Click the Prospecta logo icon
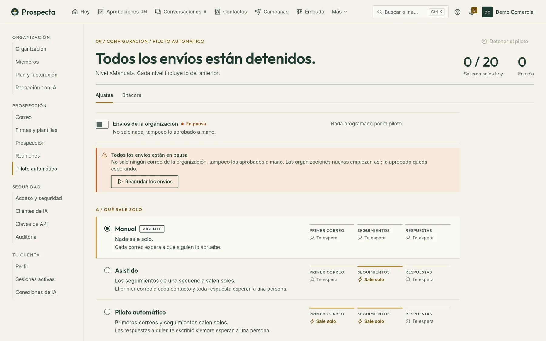The width and height of the screenshot is (546, 341). 15,12
